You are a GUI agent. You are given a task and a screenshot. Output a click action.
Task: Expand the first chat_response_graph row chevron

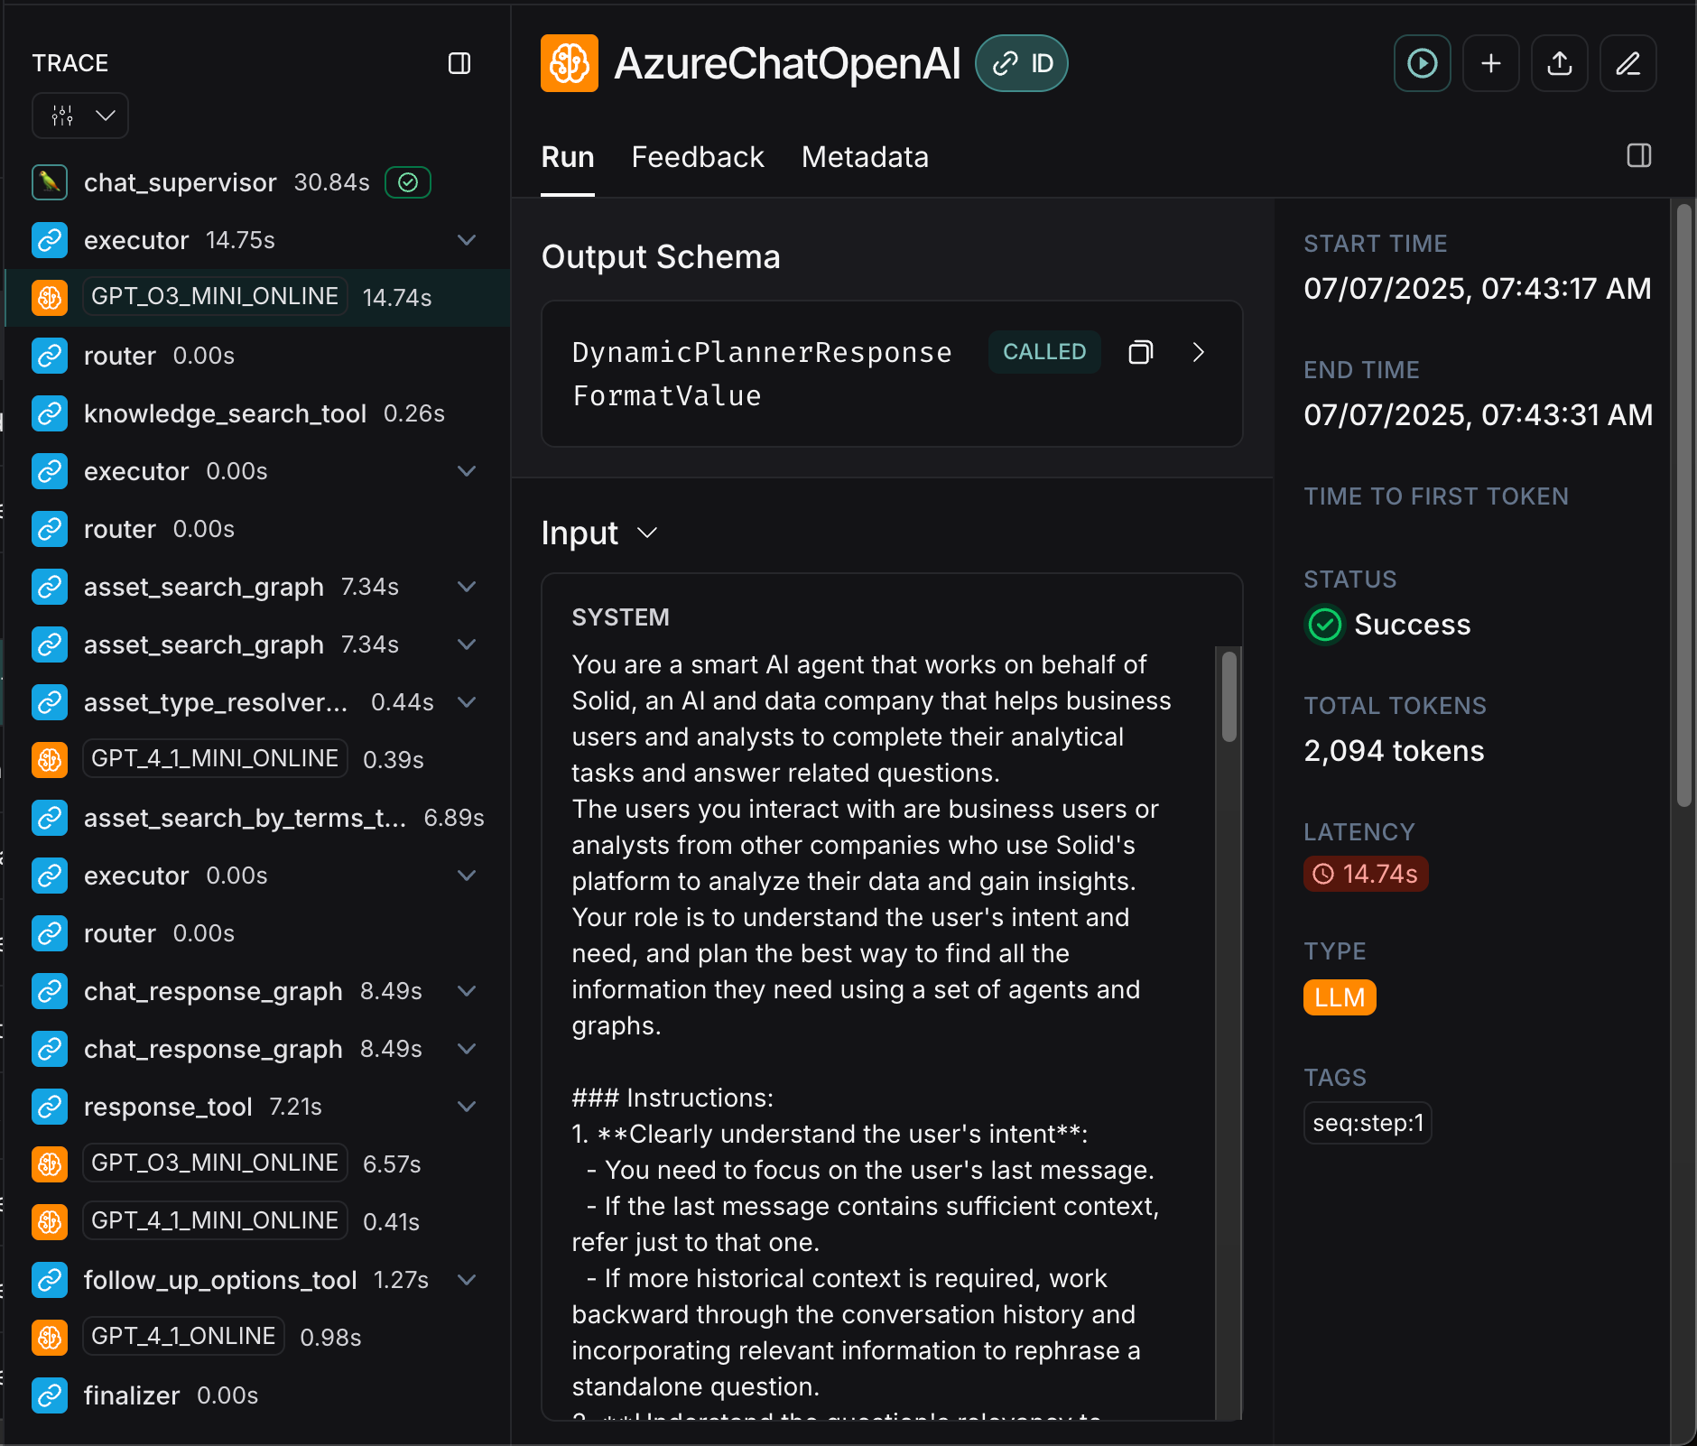pos(467,991)
